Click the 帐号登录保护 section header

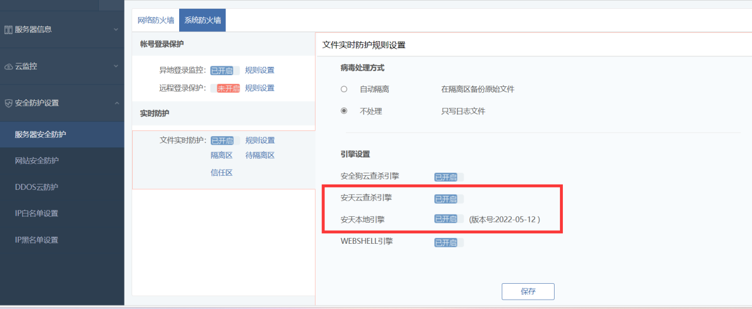[162, 44]
